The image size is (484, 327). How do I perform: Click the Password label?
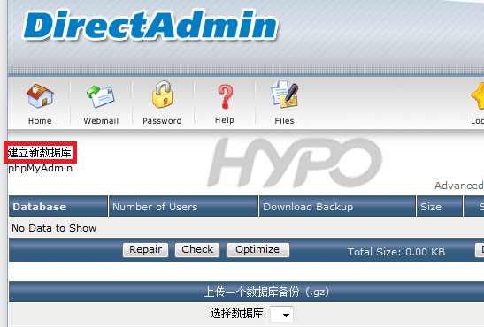(x=162, y=121)
